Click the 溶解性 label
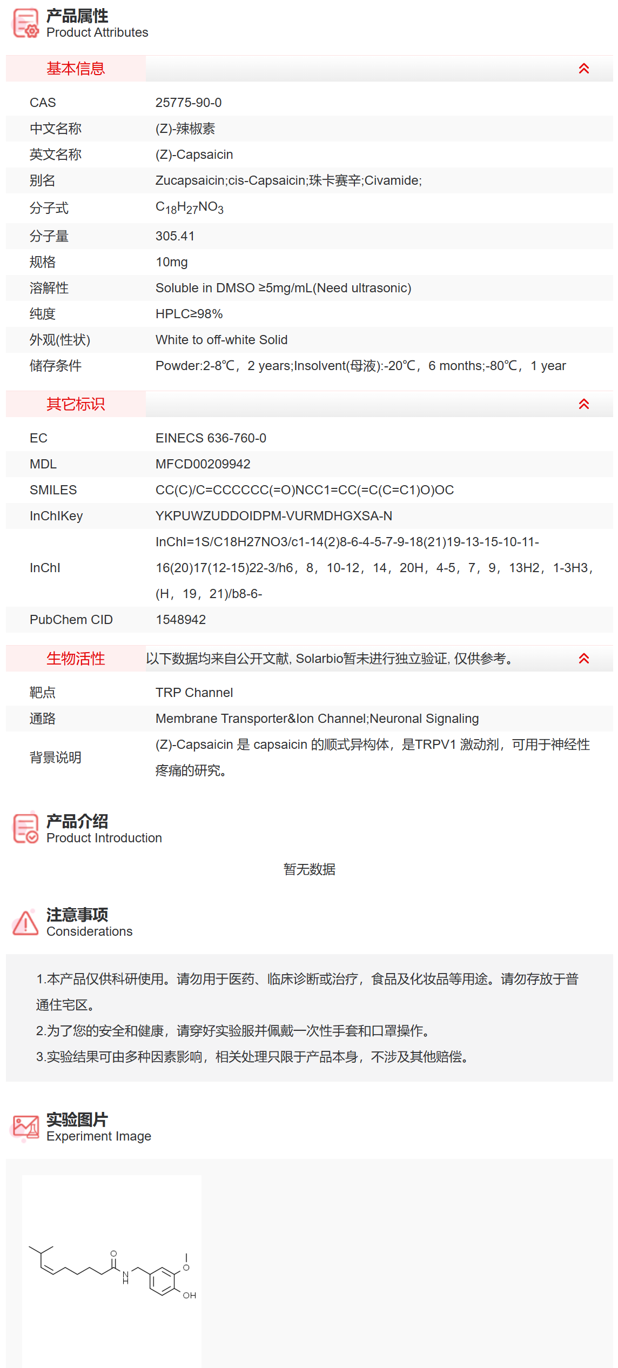618x1368 pixels. tap(49, 288)
